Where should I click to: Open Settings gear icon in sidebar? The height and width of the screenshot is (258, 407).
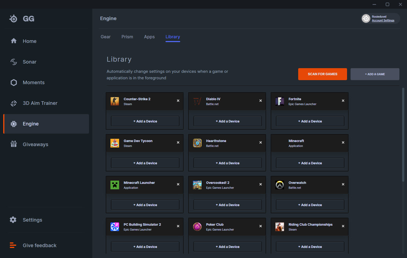pos(13,220)
